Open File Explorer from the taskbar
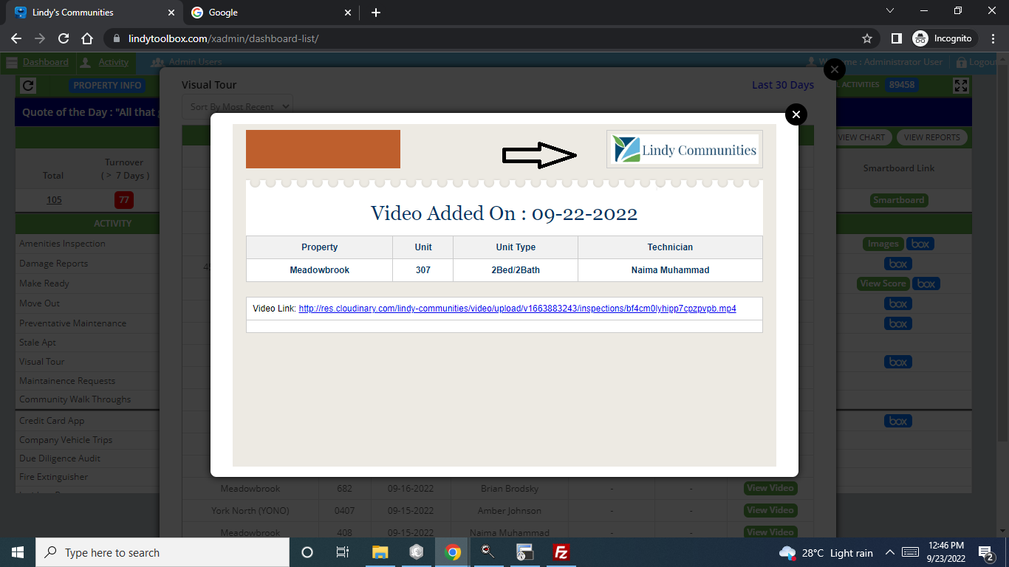 click(380, 552)
